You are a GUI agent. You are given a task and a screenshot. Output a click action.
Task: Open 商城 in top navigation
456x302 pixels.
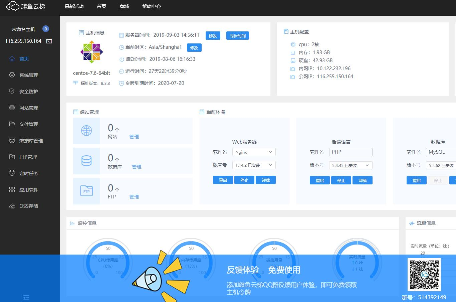click(124, 6)
